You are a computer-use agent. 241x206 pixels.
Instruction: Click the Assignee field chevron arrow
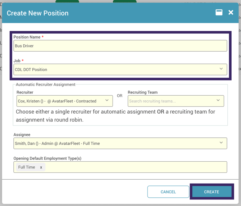click(221, 143)
